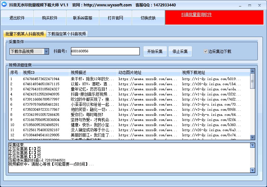Click description 小泽泽可以和爸爸一起...
The width and height of the screenshot is (267, 187).
tap(92, 105)
